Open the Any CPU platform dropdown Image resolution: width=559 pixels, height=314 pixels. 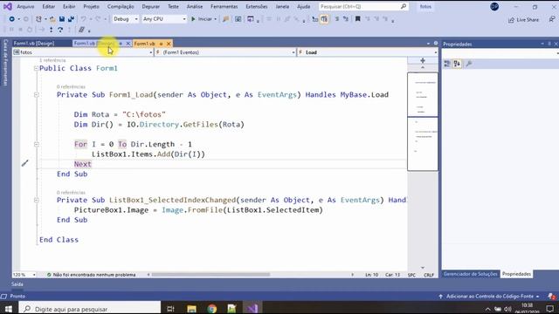point(164,19)
